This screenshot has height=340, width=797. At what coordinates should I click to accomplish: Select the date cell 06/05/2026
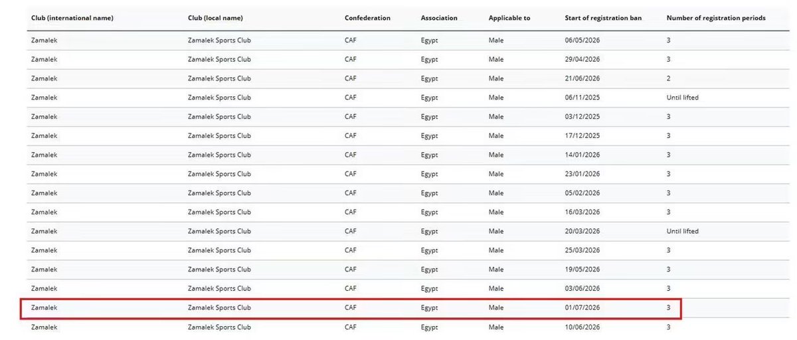(x=582, y=41)
